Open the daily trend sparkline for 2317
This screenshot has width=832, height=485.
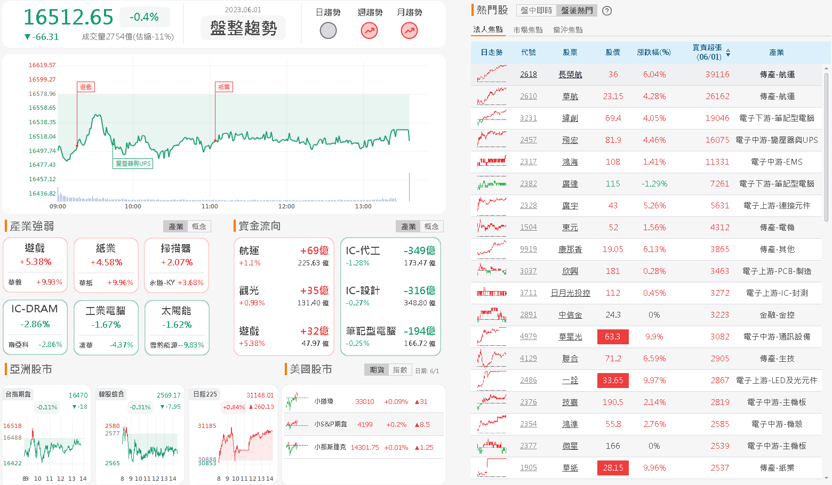pyautogui.click(x=492, y=161)
